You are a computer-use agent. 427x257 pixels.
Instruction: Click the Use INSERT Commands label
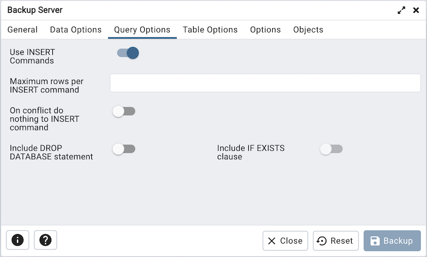point(32,57)
